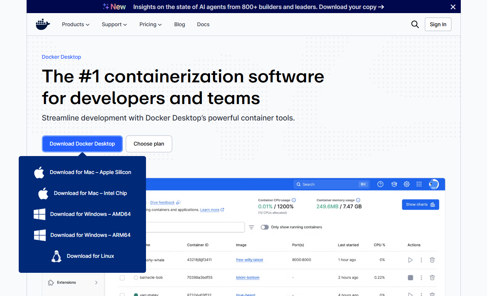
Task: Click the Download Docker Desktop button
Action: pos(82,144)
